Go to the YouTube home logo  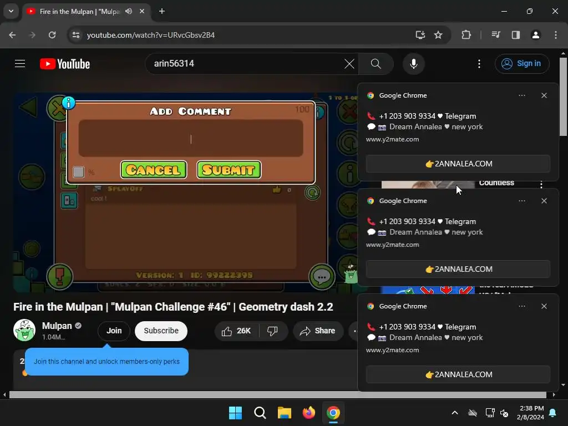pyautogui.click(x=65, y=64)
